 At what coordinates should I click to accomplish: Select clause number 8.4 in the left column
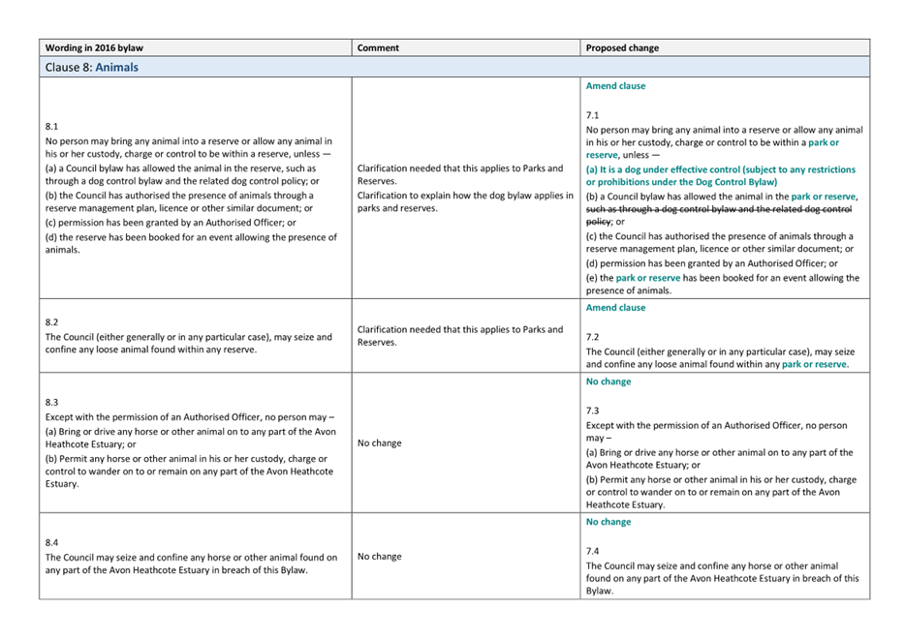(x=52, y=542)
